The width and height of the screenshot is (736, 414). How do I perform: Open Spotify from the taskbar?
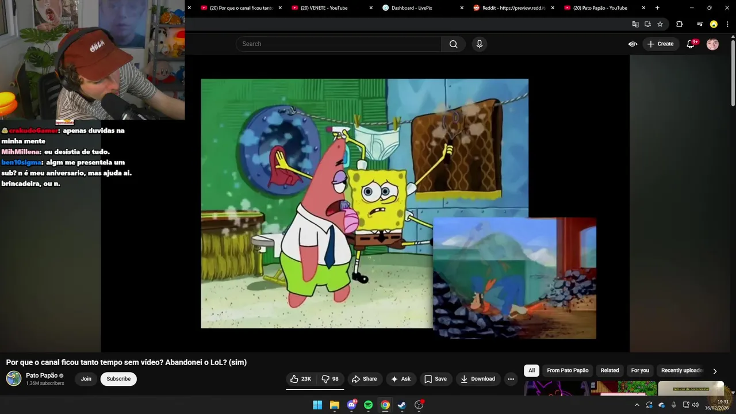tap(369, 405)
